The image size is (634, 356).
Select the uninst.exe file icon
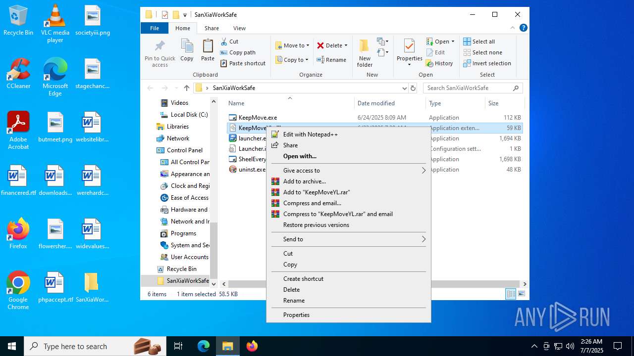(233, 170)
